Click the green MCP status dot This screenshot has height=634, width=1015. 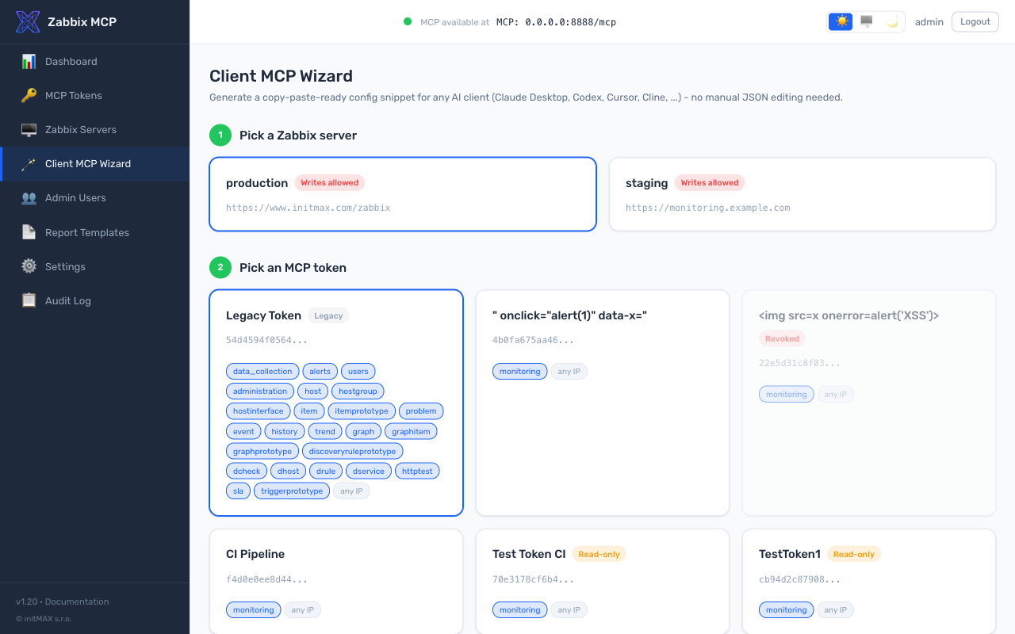click(x=408, y=21)
